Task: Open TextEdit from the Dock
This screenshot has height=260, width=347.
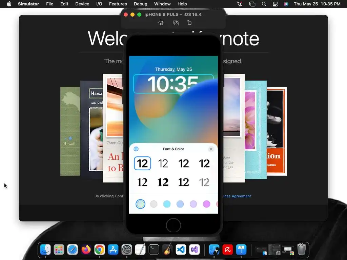Action: click(x=140, y=250)
